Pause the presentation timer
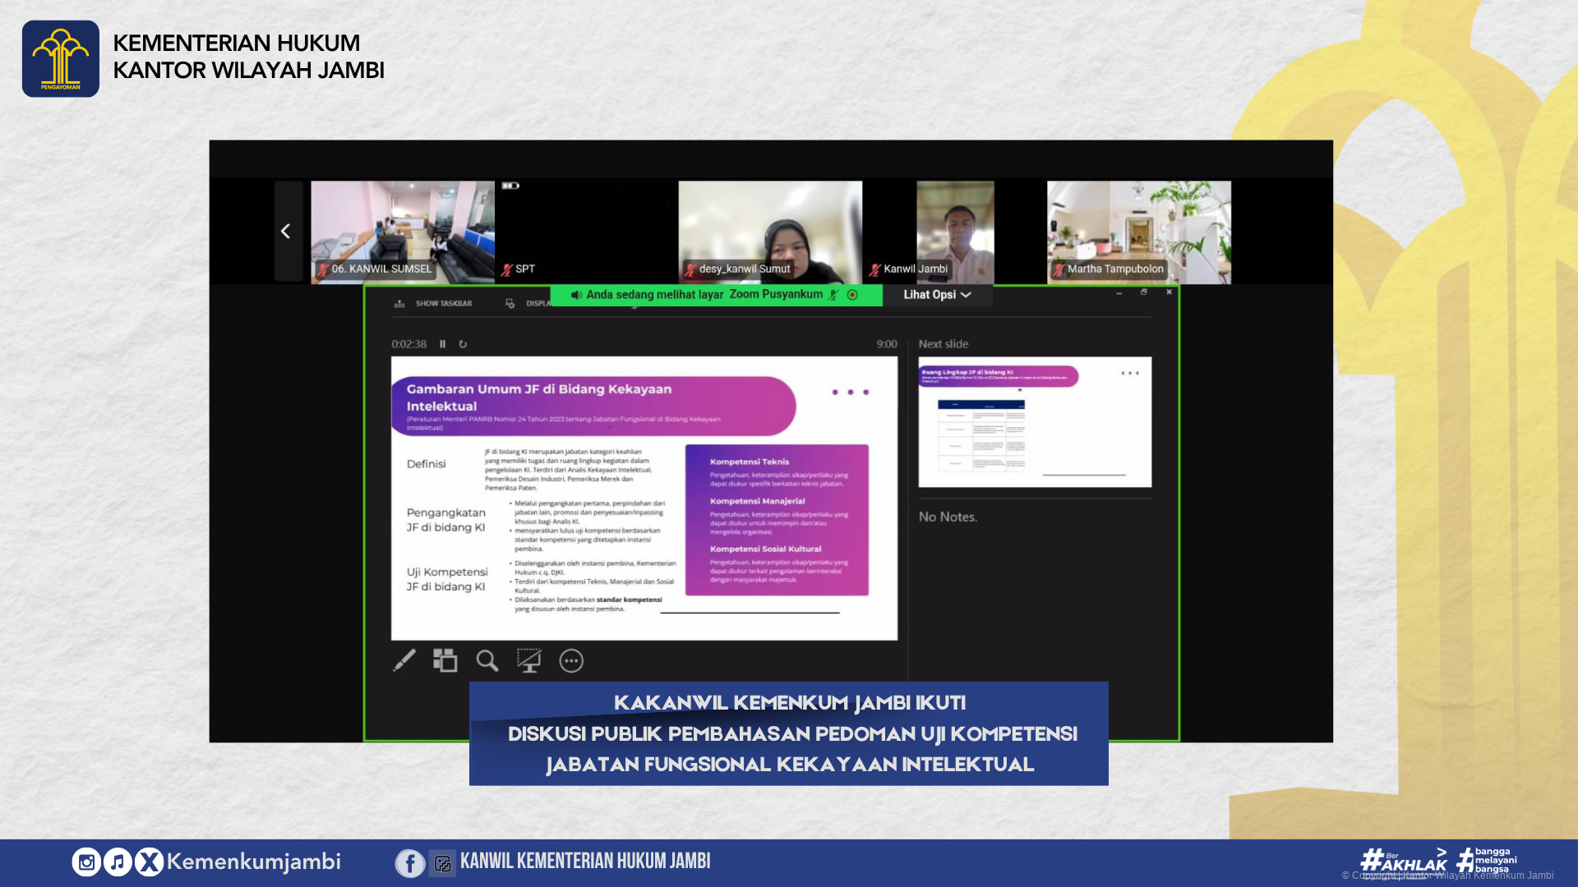This screenshot has height=887, width=1578. 442,344
